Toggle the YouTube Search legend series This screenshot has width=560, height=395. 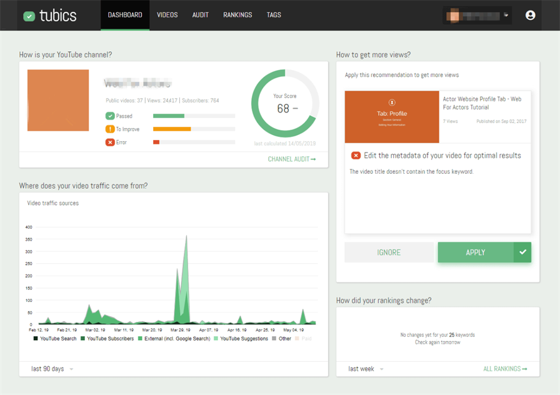coord(55,339)
